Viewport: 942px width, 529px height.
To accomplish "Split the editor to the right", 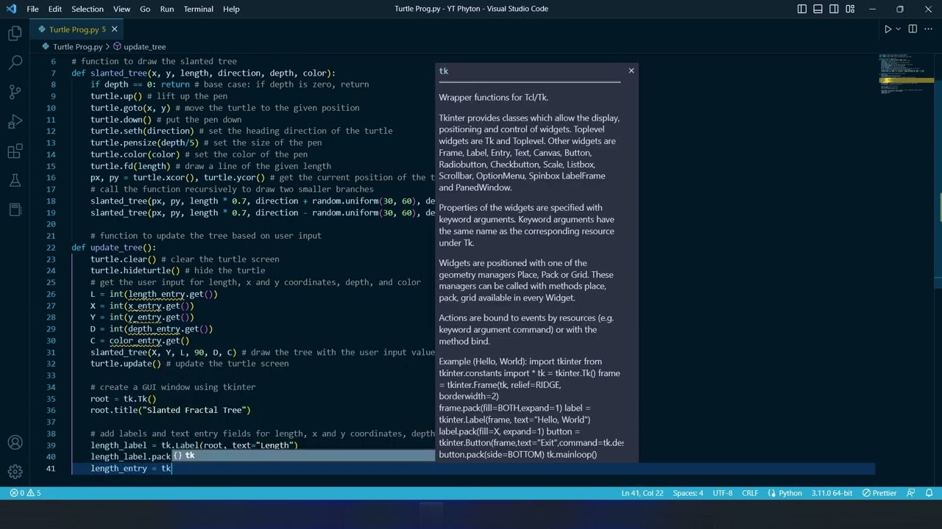I will 913,29.
